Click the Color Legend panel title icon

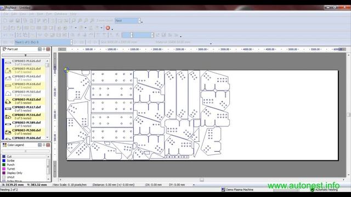4,145
